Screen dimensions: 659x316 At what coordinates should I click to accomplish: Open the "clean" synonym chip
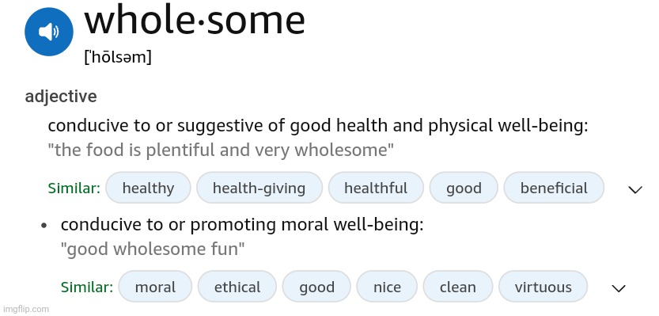click(458, 287)
